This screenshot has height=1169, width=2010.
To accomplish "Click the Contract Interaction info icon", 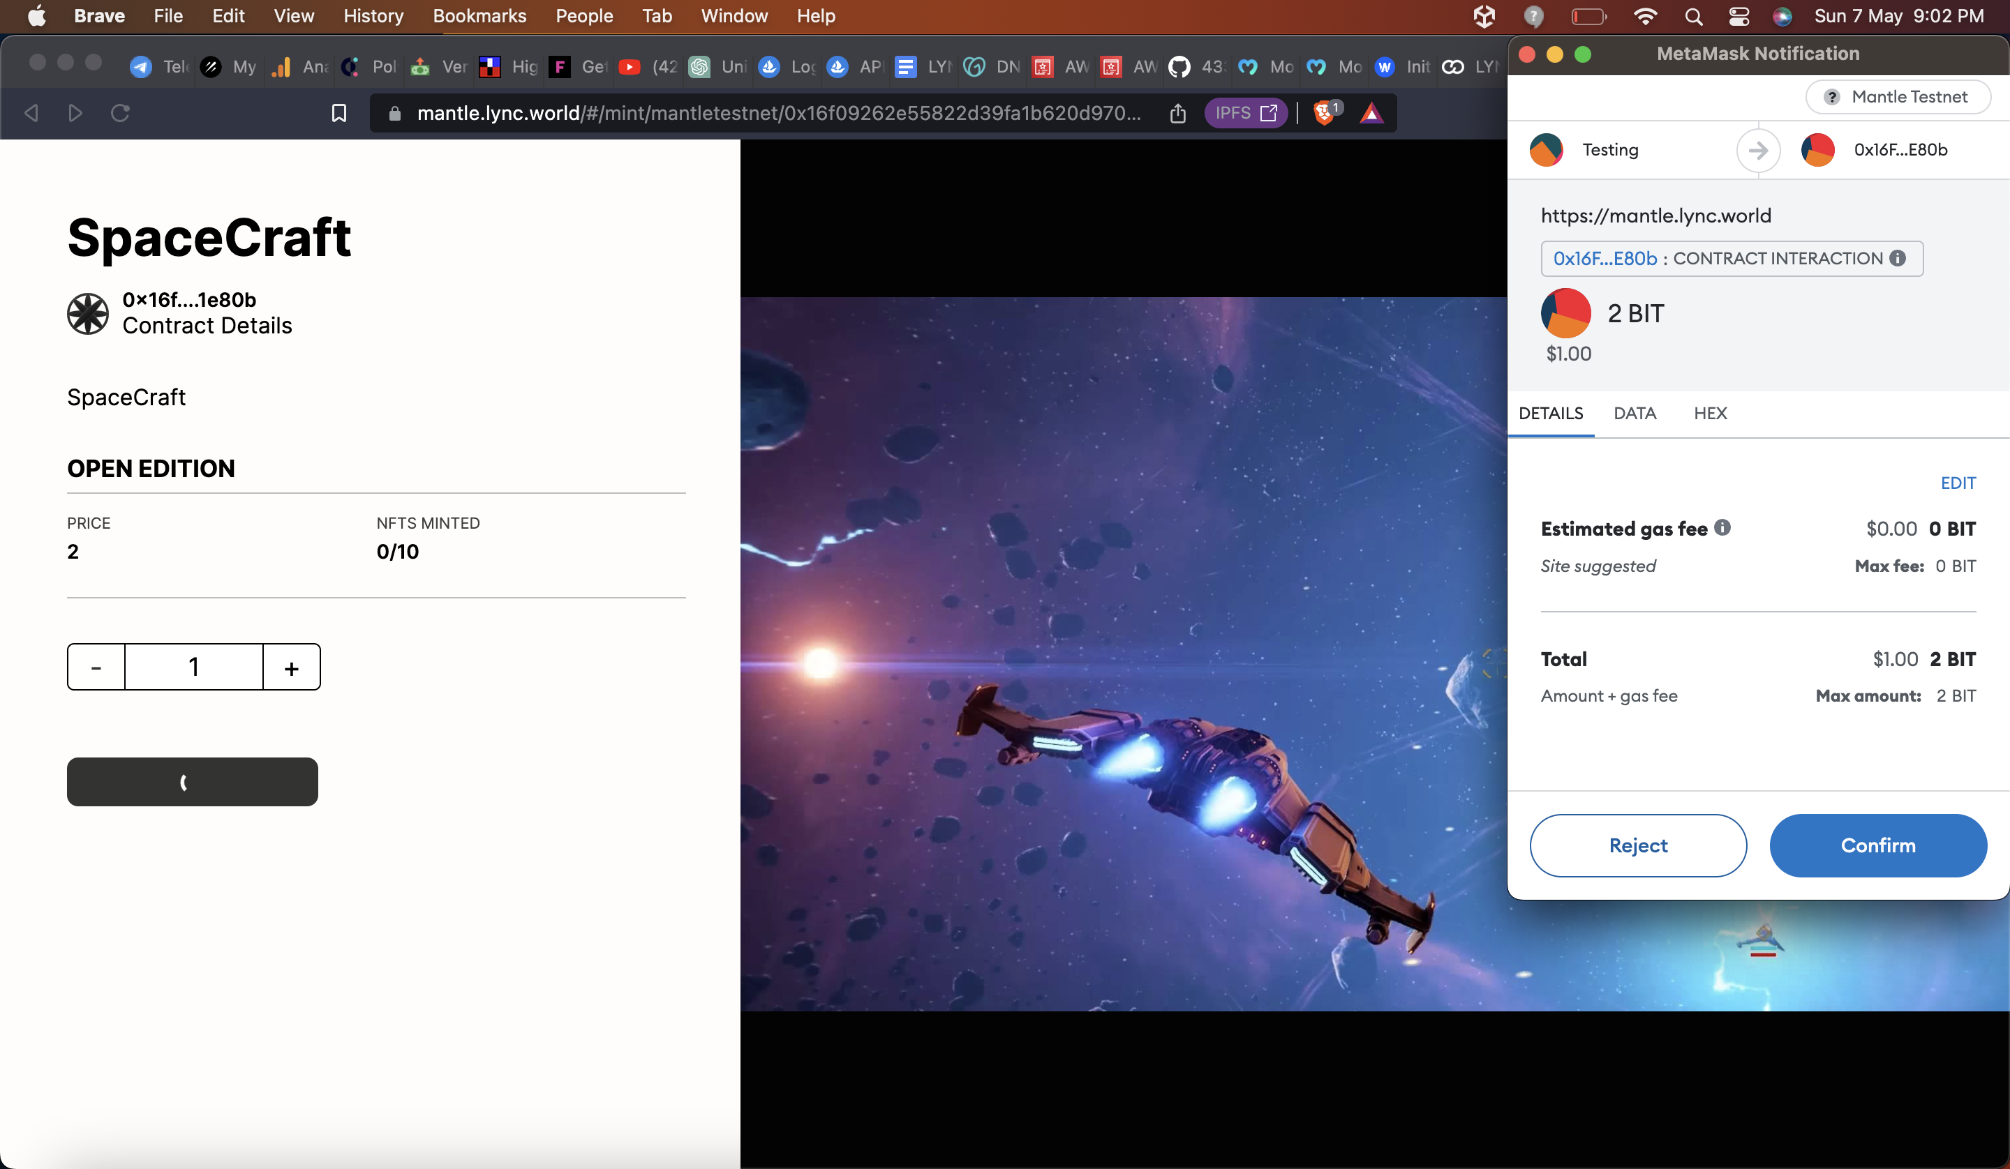I will pyautogui.click(x=1898, y=258).
